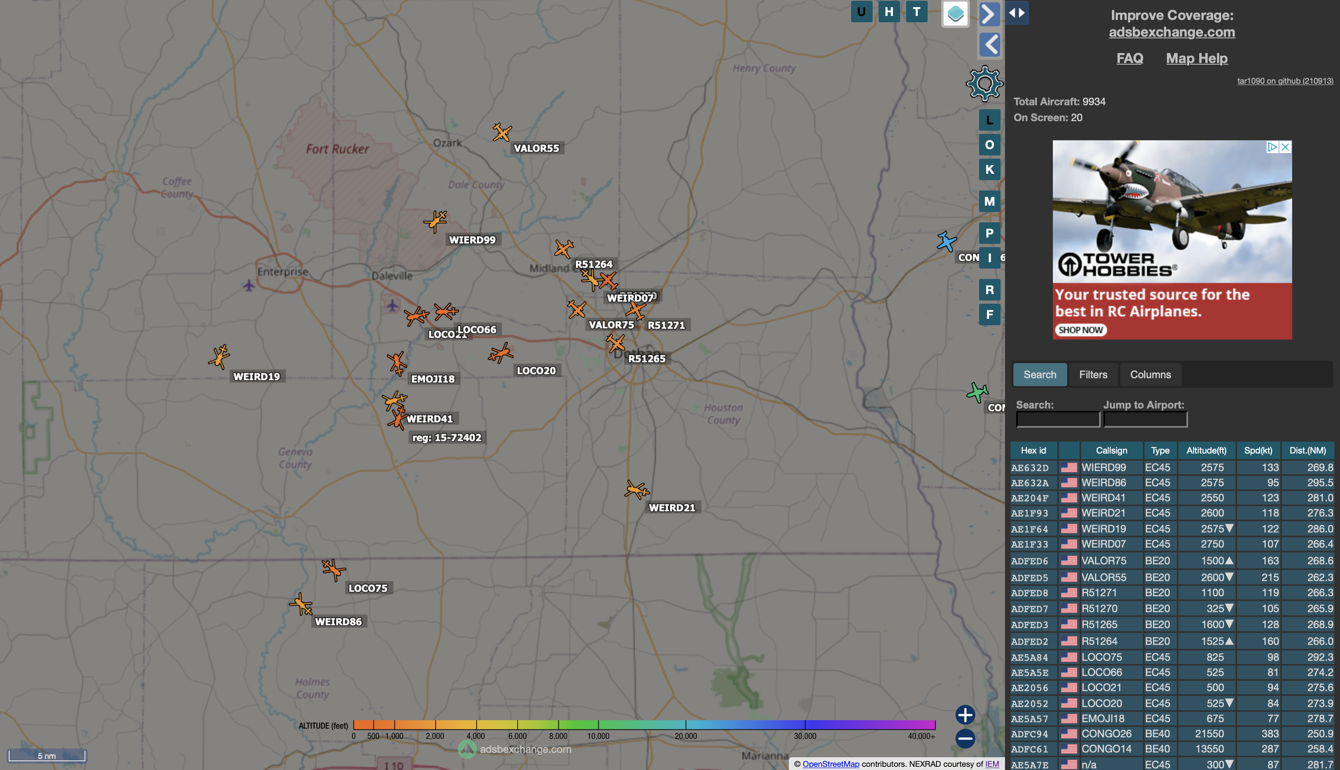This screenshot has width=1340, height=770.
Task: Open the Map Help link
Action: (x=1197, y=58)
